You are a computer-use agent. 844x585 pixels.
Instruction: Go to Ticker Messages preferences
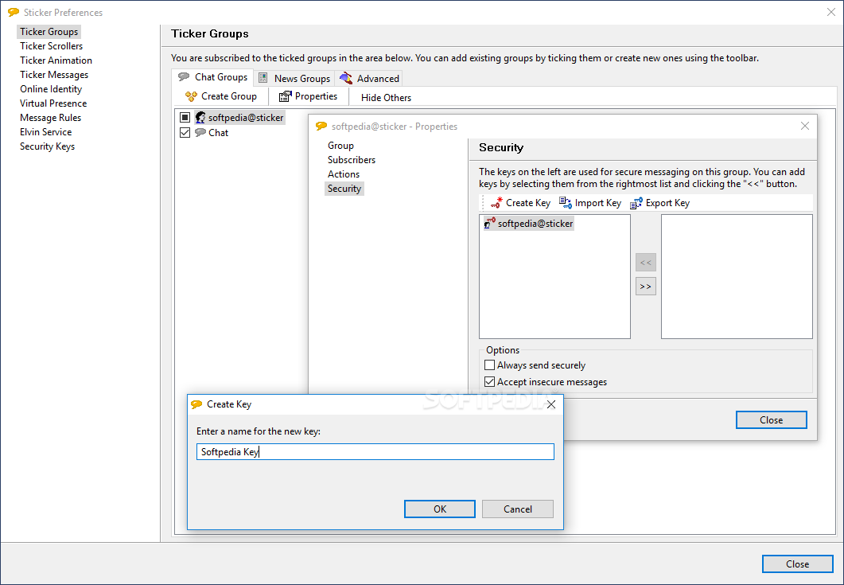[x=54, y=75]
